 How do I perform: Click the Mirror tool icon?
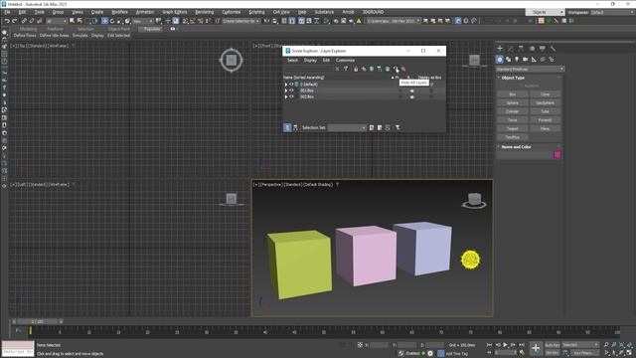point(267,21)
